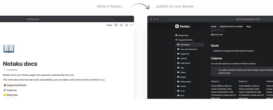Image resolution: width=273 pixels, height=110 pixels.
Task: Open Duplicate Notion template nav link
Action: pyautogui.click(x=231, y=27)
